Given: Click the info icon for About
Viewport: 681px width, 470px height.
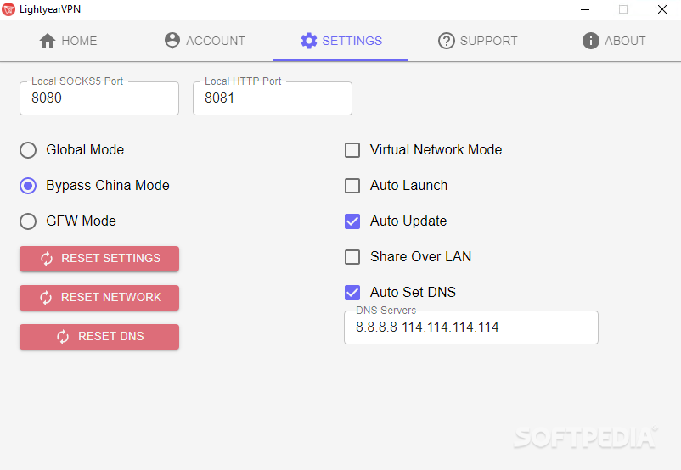Looking at the screenshot, I should pos(590,41).
